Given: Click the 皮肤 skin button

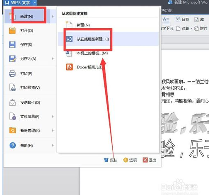Looking at the screenshot, I should tap(111, 160).
